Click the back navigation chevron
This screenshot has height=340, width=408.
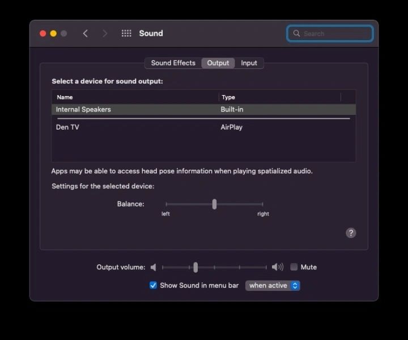tap(86, 33)
